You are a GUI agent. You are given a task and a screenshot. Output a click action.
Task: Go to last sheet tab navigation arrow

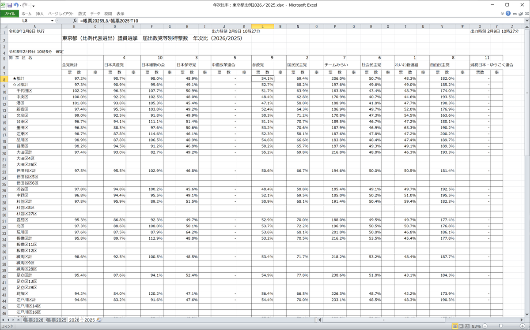coord(19,319)
